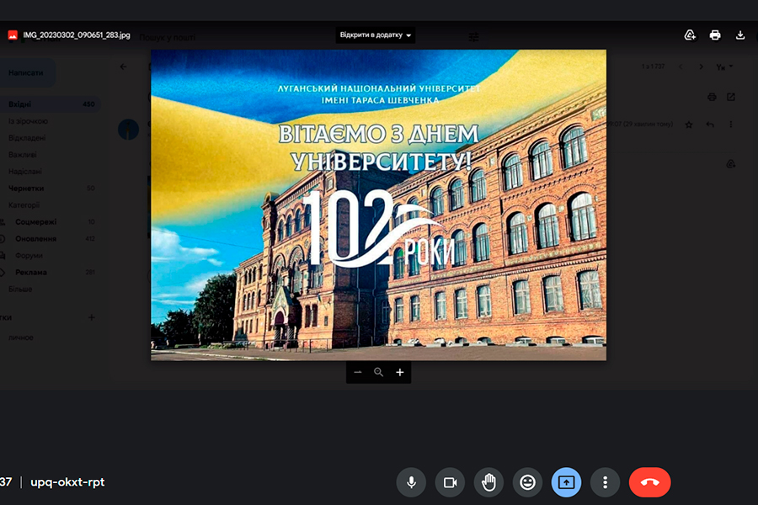This screenshot has width=758, height=505.
Task: Reply to the email with the arrow icon
Action: click(x=710, y=125)
